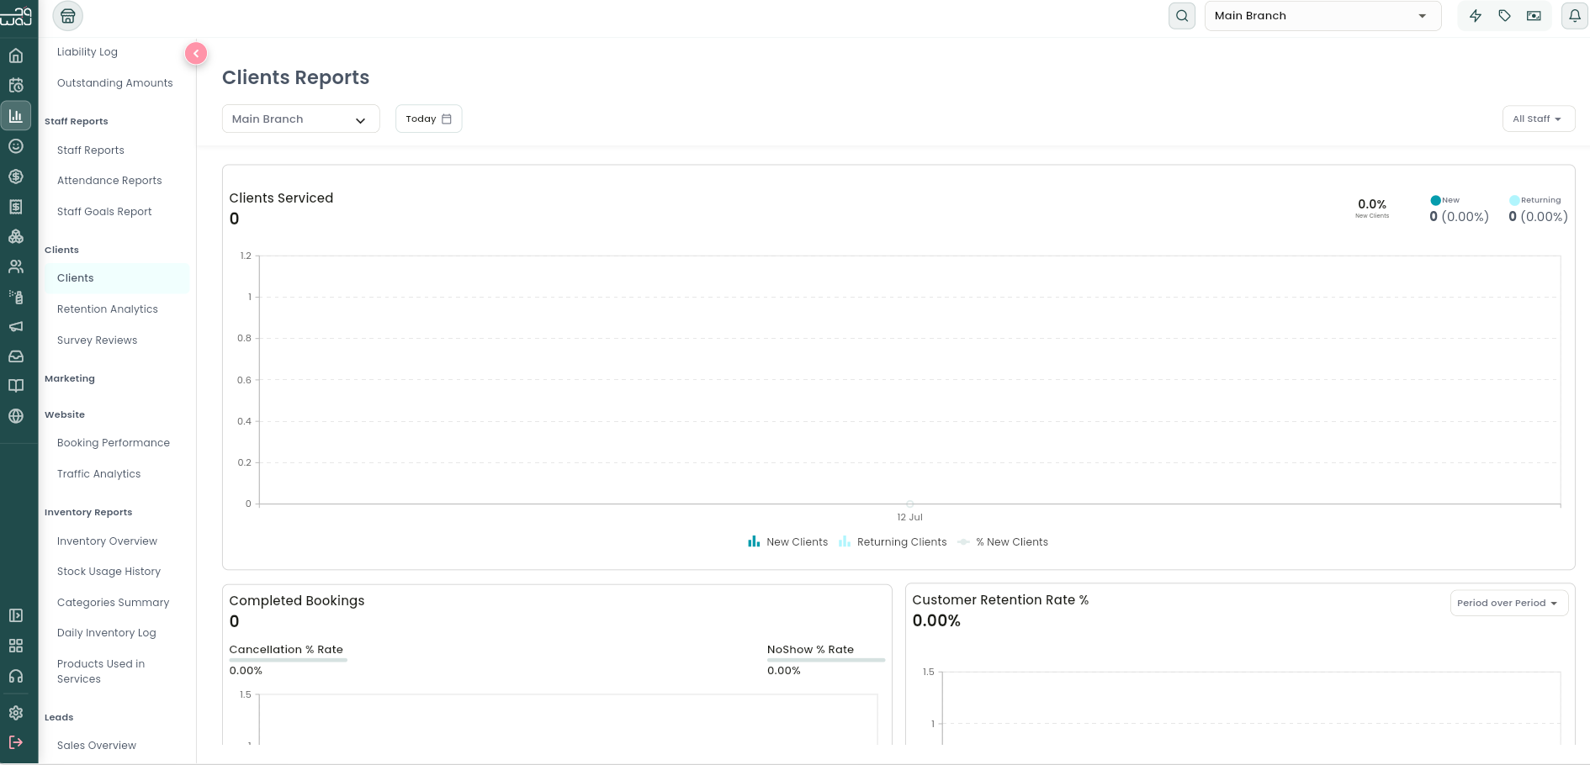Open Daily Inventory Log
The width and height of the screenshot is (1590, 765).
[107, 633]
